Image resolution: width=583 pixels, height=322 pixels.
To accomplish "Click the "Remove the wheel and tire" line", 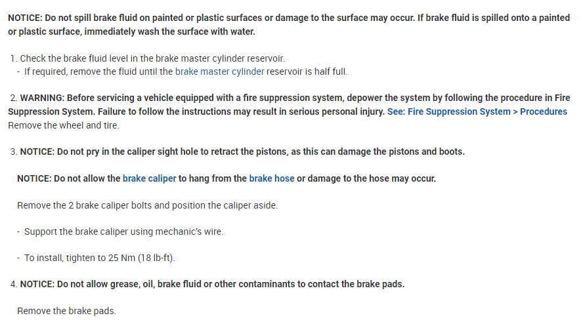I will pos(64,125).
